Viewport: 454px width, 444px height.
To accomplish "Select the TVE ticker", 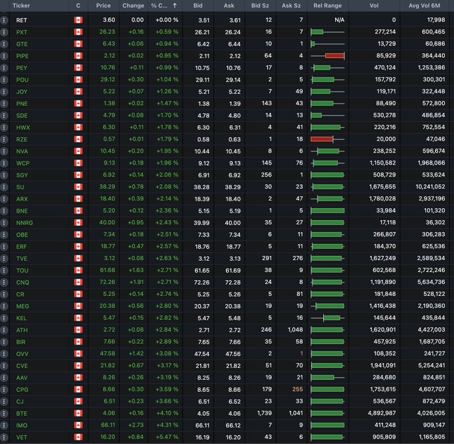I will point(22,259).
